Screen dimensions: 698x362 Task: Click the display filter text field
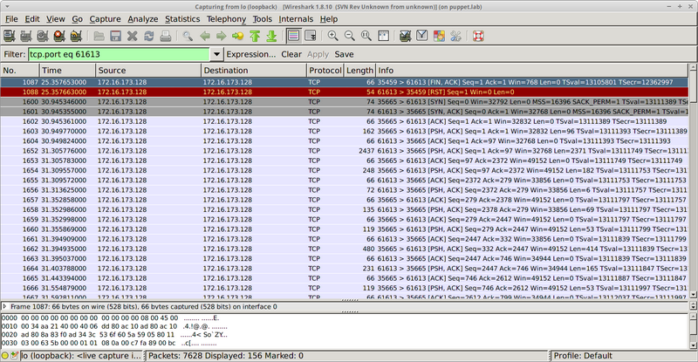[119, 54]
